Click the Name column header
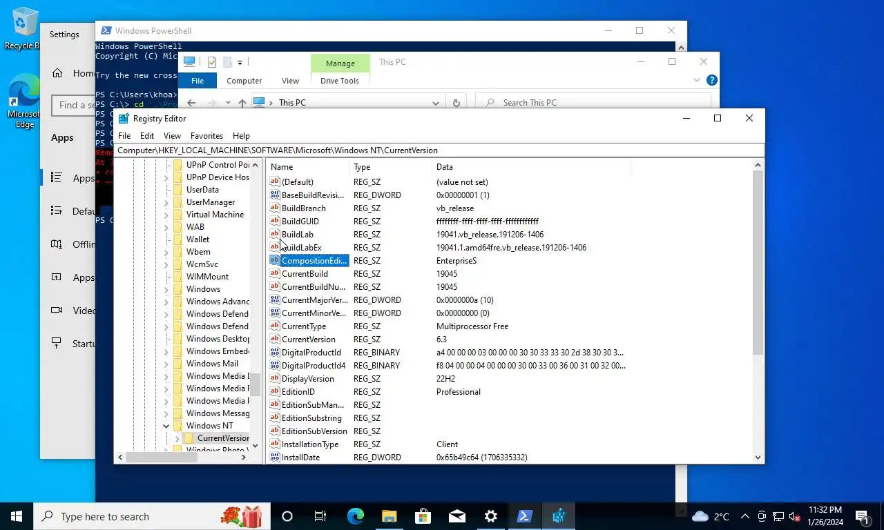The image size is (884, 530). (x=308, y=167)
